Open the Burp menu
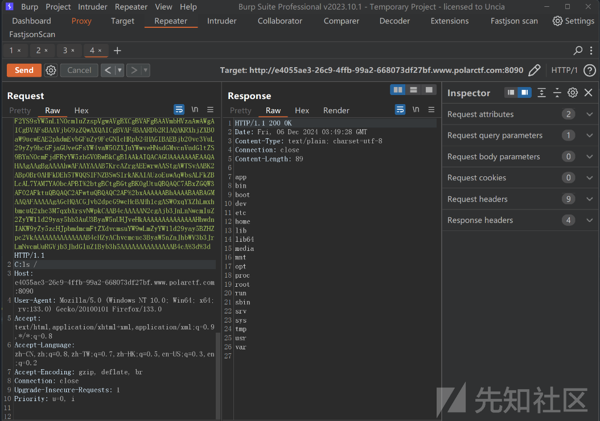 point(30,7)
